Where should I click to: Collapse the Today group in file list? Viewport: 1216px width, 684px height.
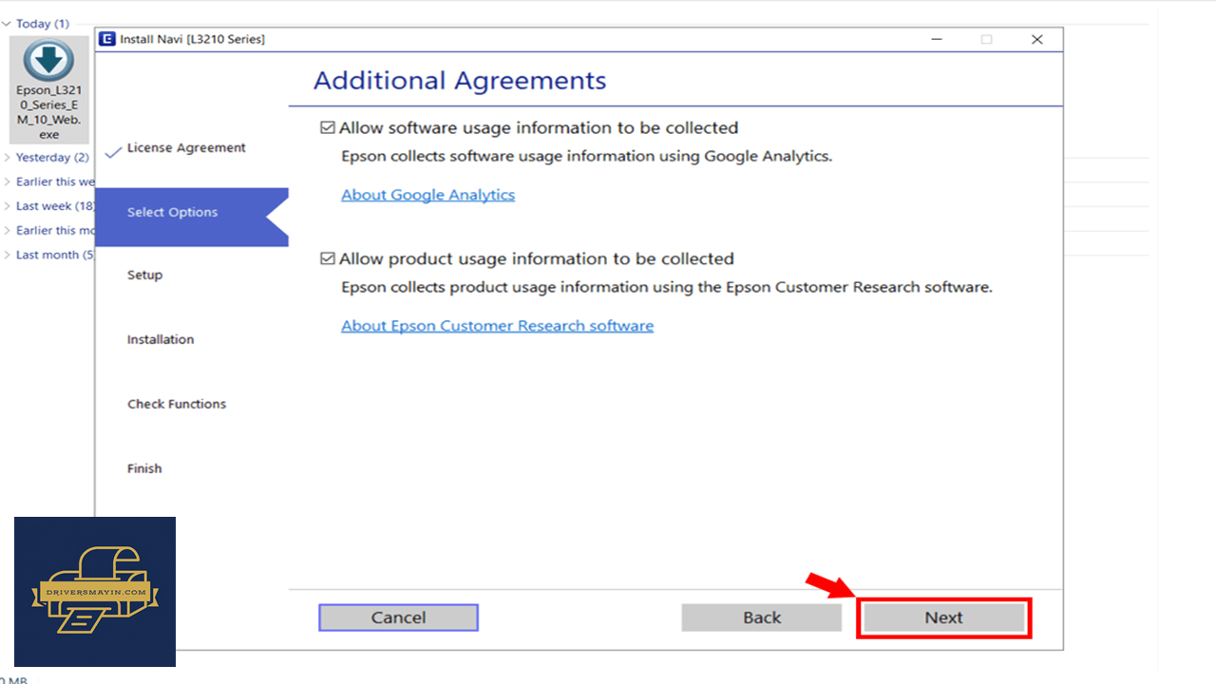click(8, 24)
